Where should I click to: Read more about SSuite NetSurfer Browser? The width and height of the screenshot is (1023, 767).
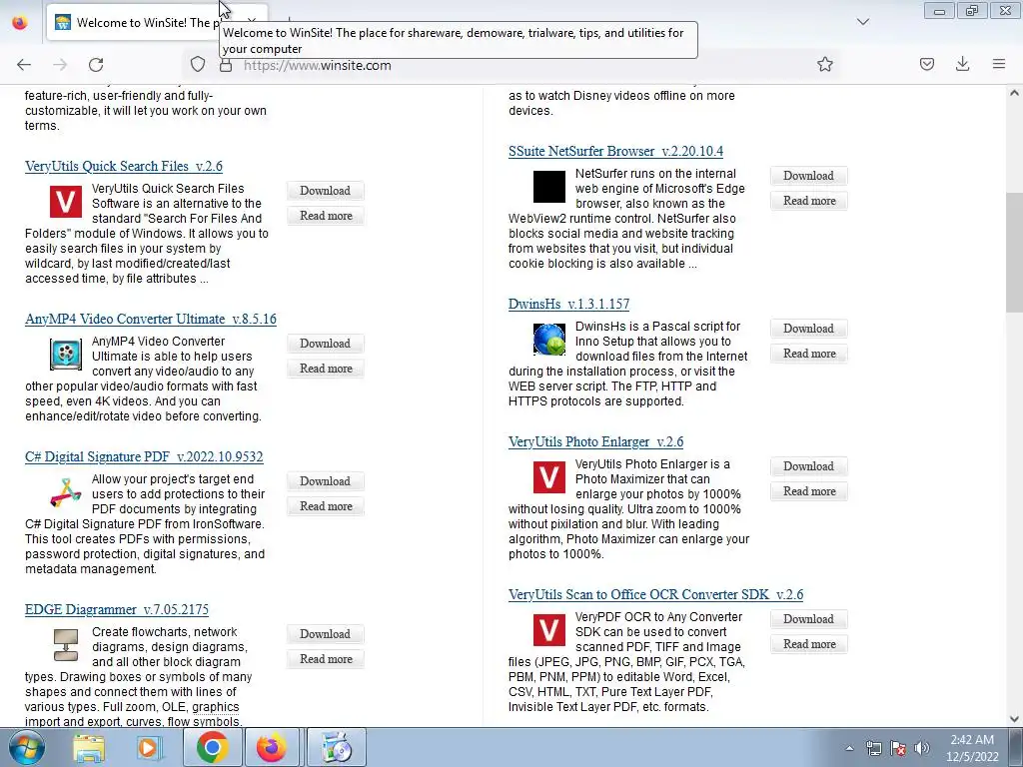tap(809, 200)
